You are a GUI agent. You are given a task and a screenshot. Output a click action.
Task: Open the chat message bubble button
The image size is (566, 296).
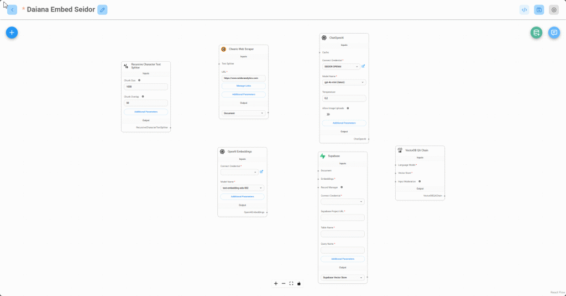pyautogui.click(x=553, y=33)
